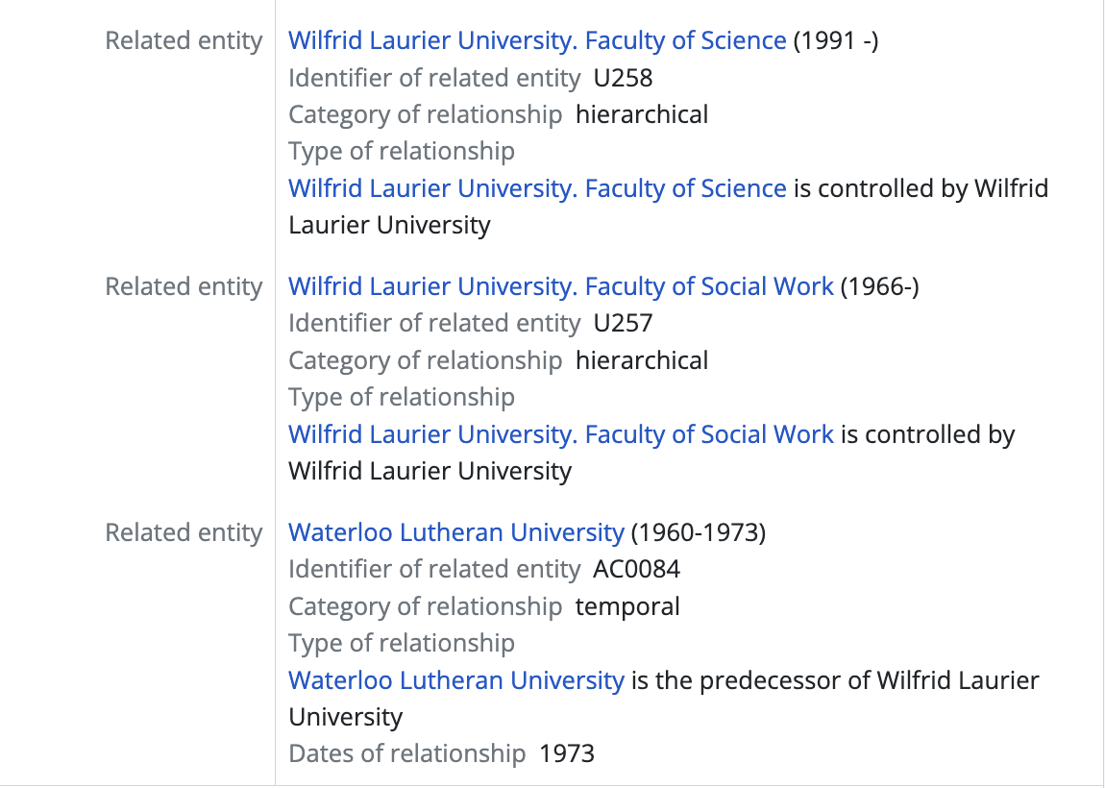Click "Related entity" label beside Faculty of Social Work
Screen dimensions: 1105x788
[184, 286]
